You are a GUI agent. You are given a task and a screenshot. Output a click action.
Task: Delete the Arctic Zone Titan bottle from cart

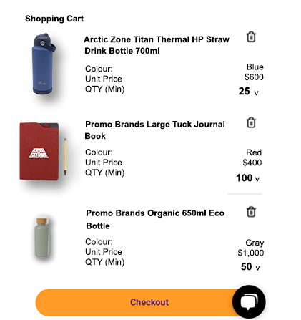coord(251,37)
